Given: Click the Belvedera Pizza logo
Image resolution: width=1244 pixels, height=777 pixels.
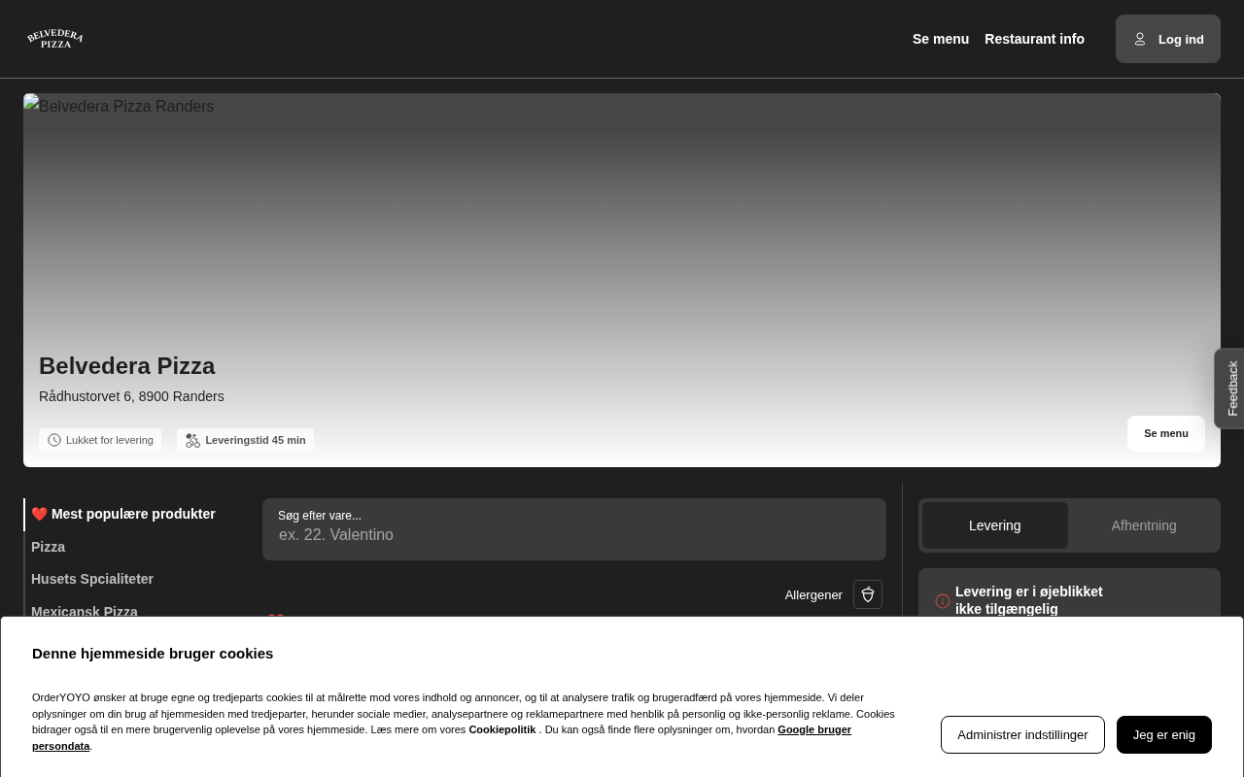Looking at the screenshot, I should 55,39.
